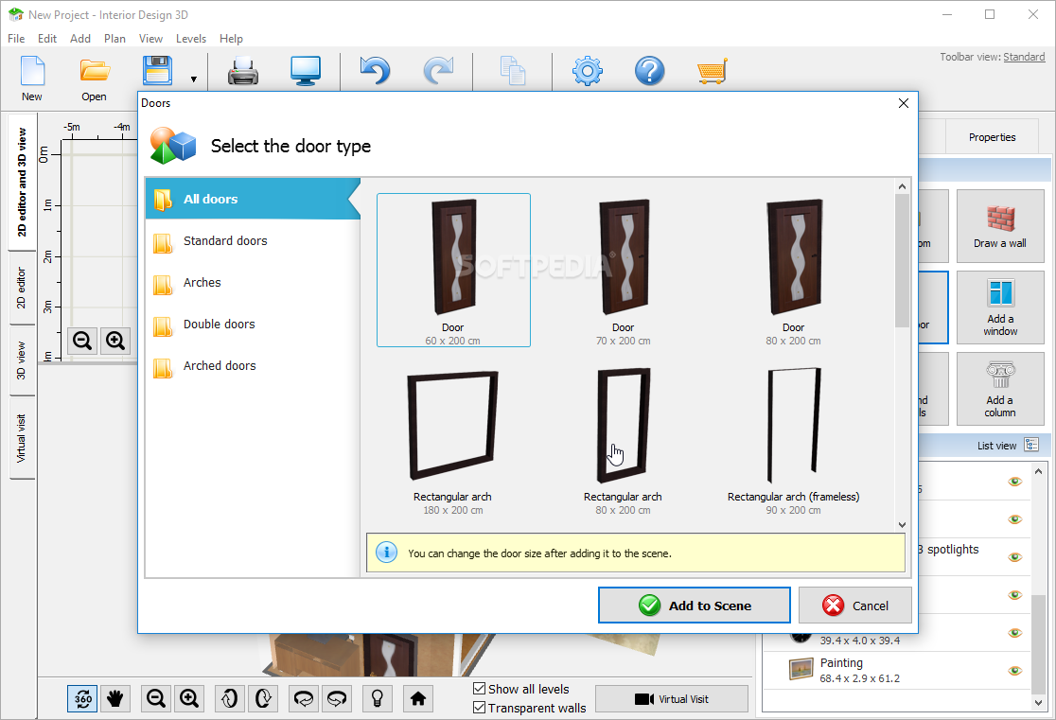Zoom out in the 2D plan
Image resolution: width=1056 pixels, height=720 pixels.
coord(82,341)
